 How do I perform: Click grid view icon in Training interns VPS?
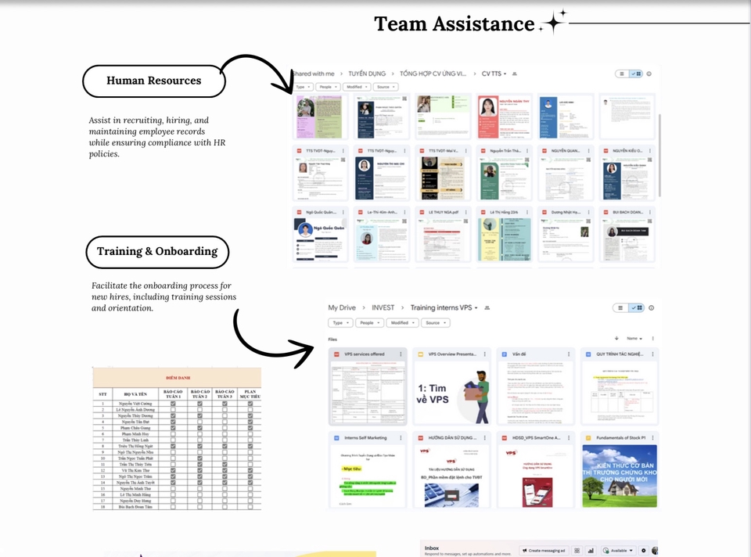coord(637,307)
